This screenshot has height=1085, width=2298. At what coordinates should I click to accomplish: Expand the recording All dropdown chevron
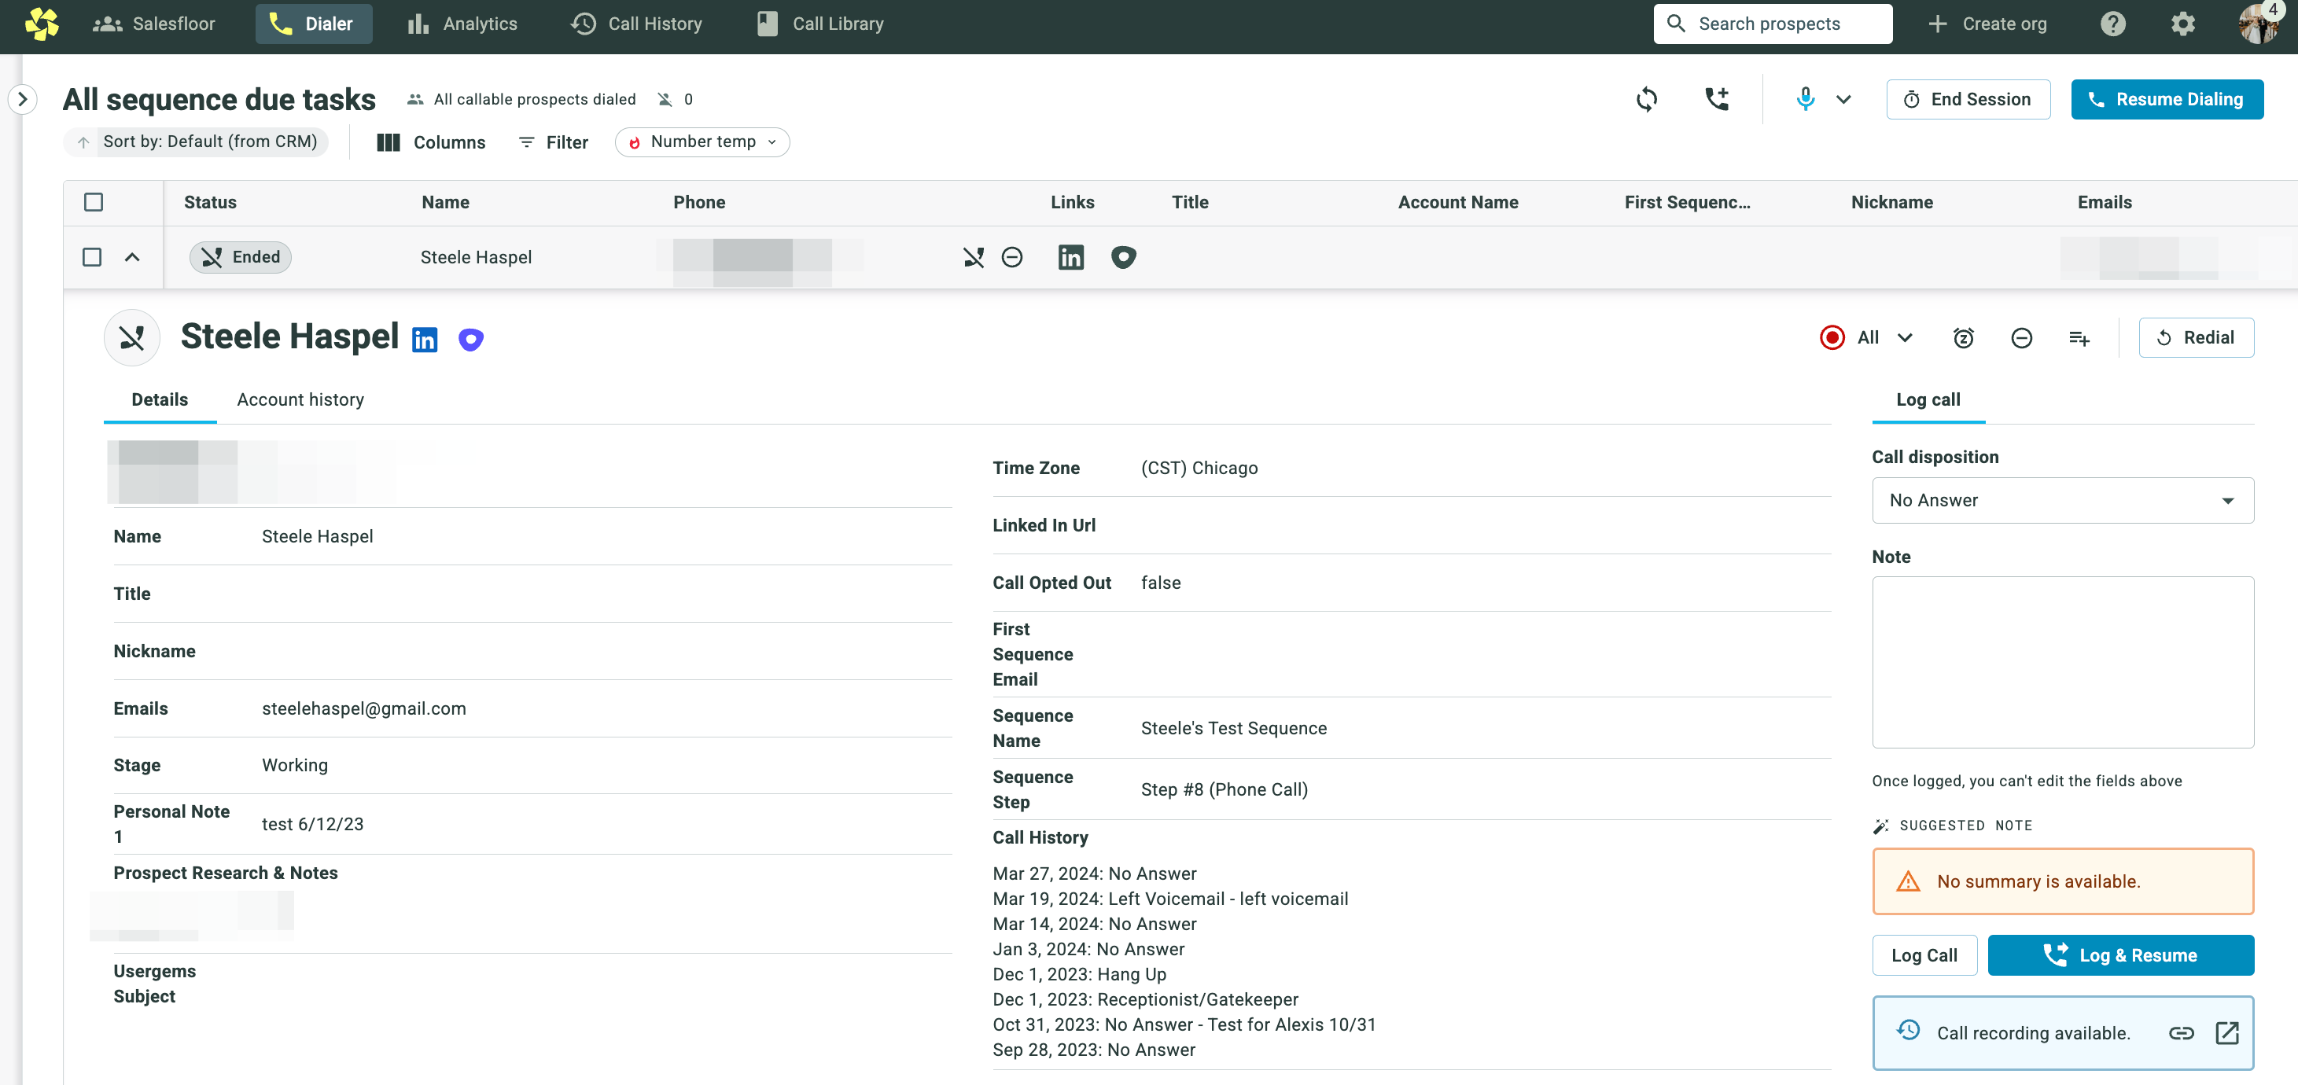pos(1906,338)
